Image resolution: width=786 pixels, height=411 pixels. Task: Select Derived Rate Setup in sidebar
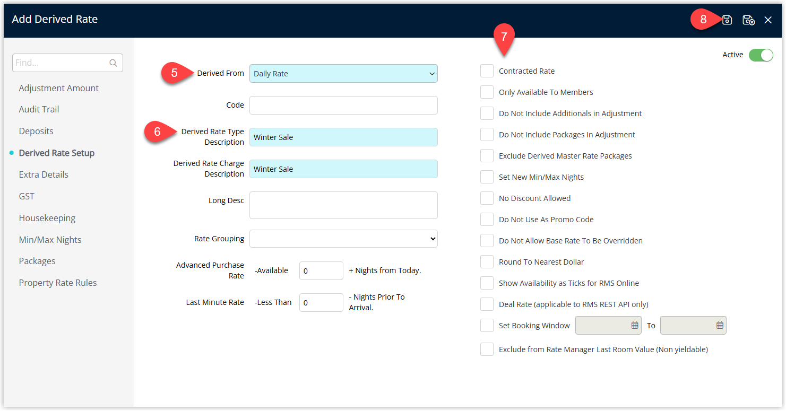(57, 153)
